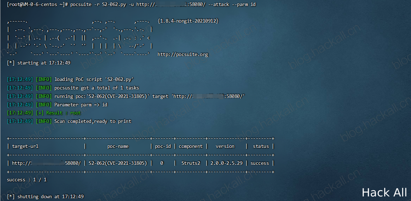Click the poc-id value 0 cell

(162, 163)
